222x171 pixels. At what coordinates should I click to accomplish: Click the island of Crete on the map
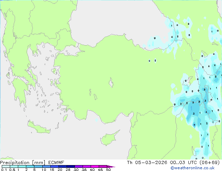pos(39,128)
